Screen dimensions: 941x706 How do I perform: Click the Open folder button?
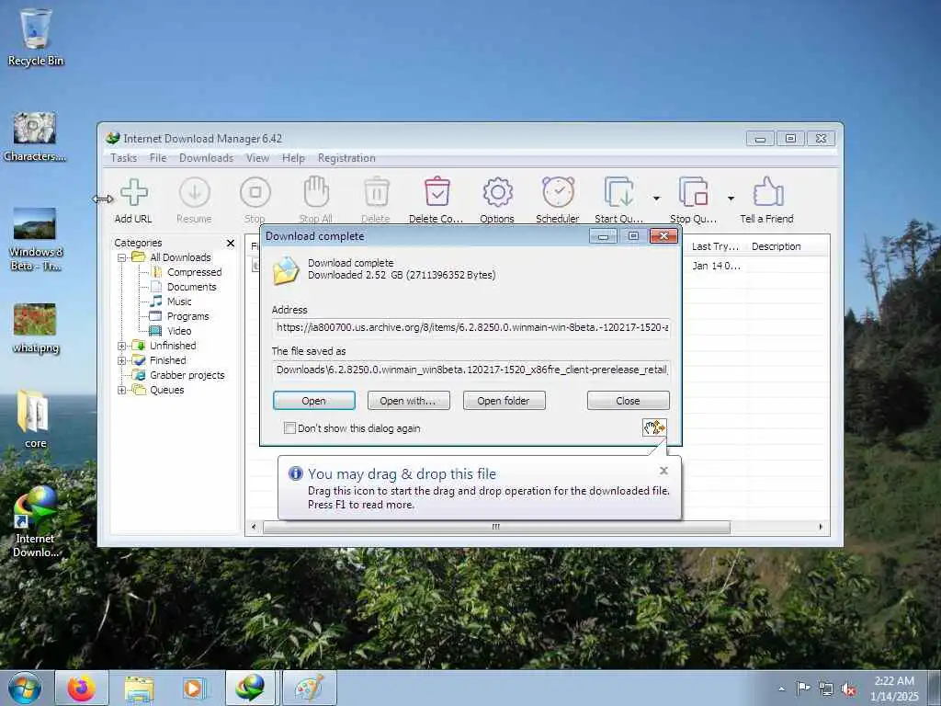point(504,401)
